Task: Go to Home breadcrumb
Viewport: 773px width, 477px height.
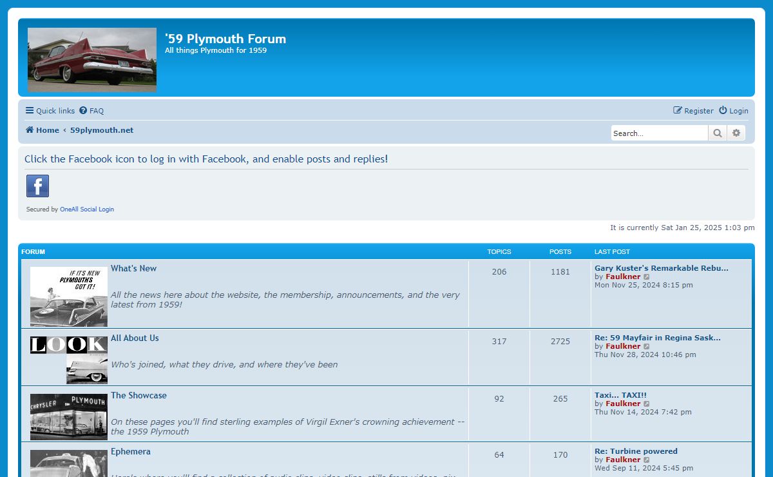Action: pyautogui.click(x=43, y=130)
